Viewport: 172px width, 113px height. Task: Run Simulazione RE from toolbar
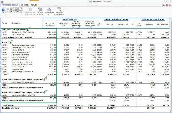point(49,12)
